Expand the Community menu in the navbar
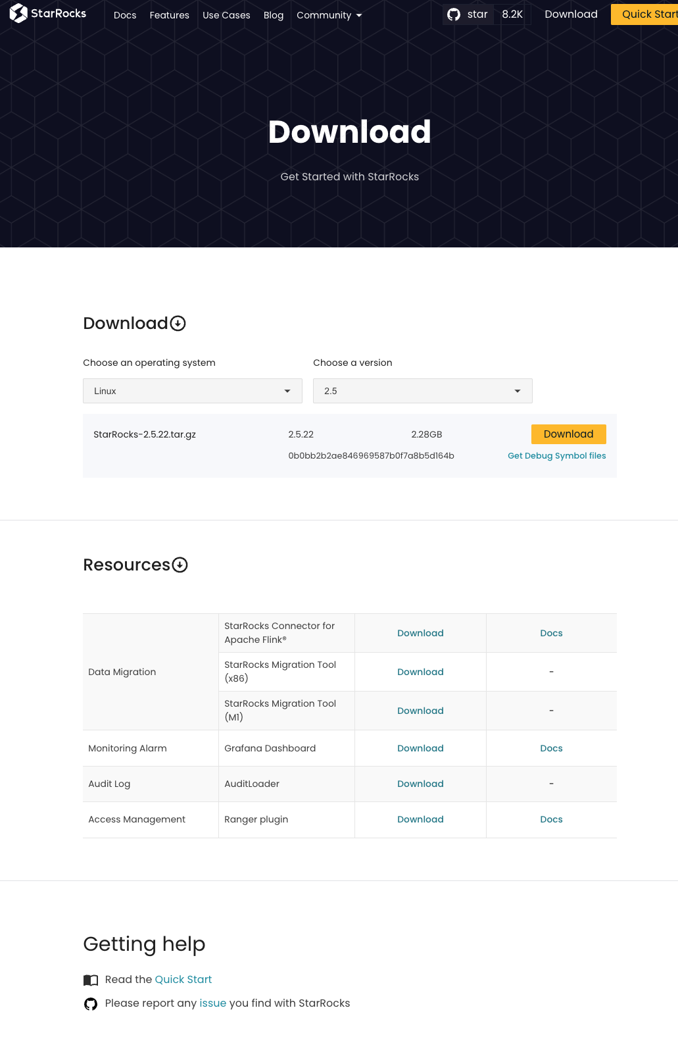 329,15
